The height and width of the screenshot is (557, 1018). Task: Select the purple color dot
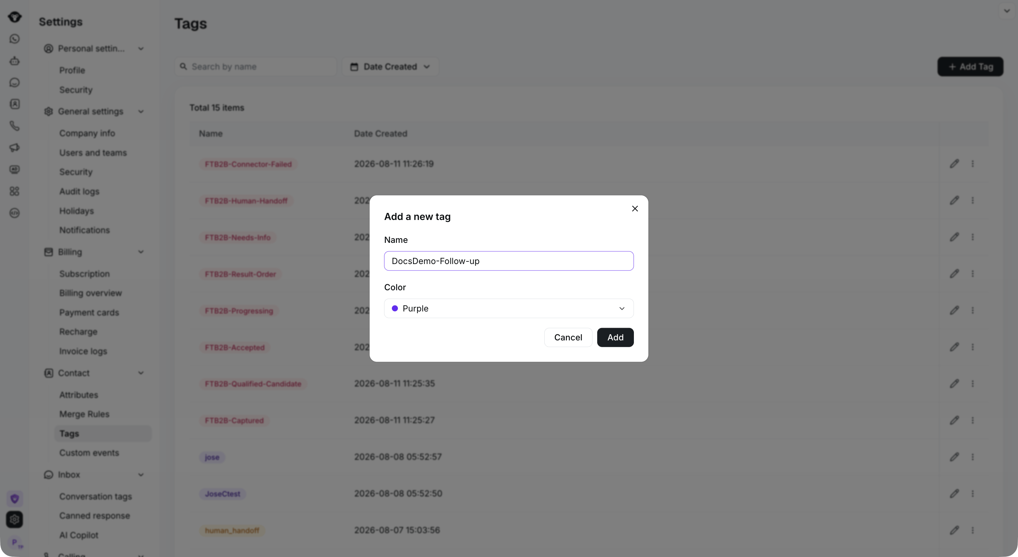[x=395, y=308]
